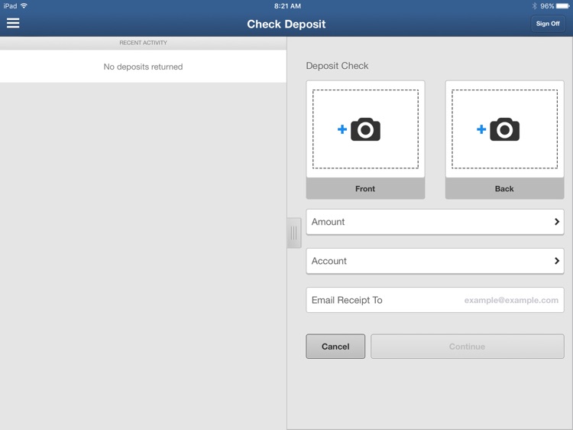
Task: Open the Amount row
Action: pyautogui.click(x=435, y=222)
